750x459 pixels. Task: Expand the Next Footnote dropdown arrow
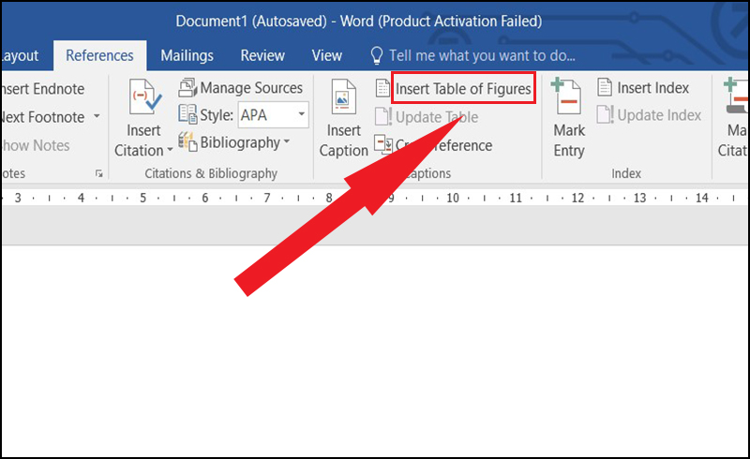pos(97,116)
